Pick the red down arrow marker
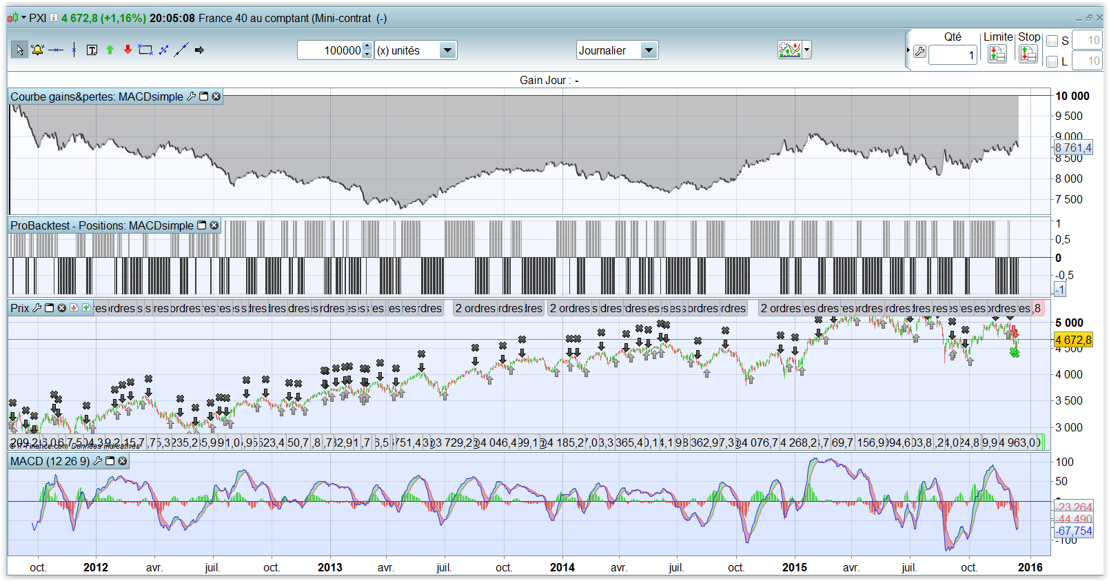Screen dimensions: 1109x581 (x=128, y=50)
